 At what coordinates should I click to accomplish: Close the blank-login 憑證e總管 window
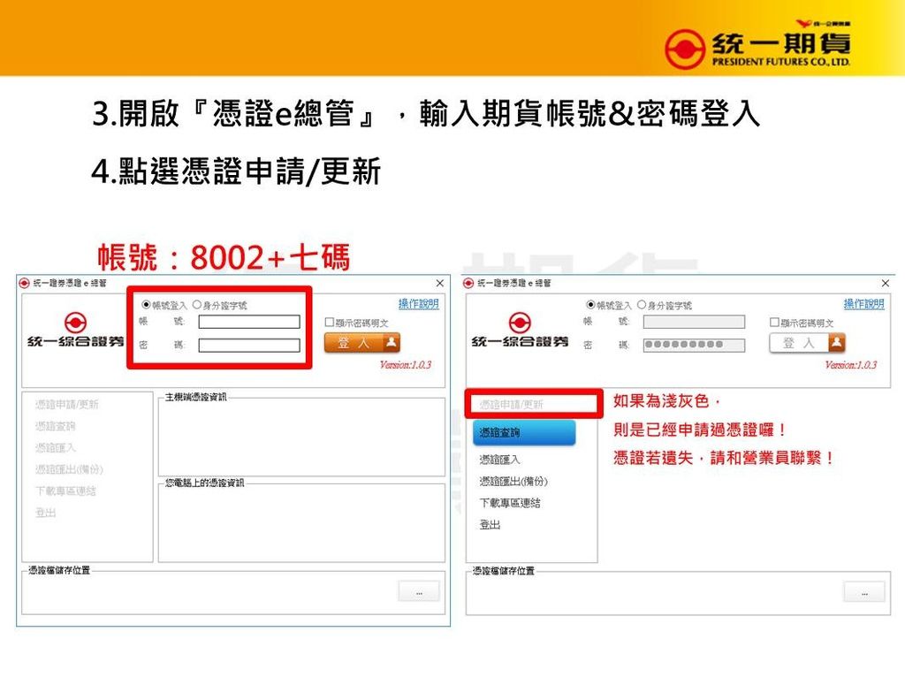click(x=440, y=283)
